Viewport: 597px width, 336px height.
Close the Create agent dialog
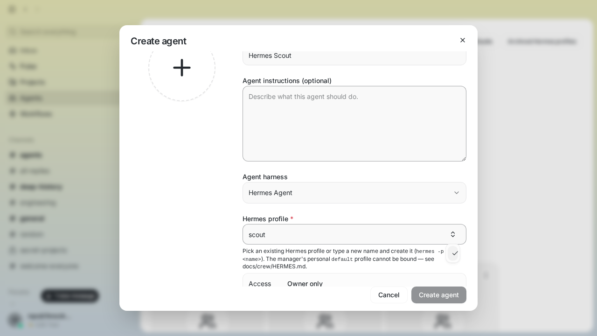point(463,40)
